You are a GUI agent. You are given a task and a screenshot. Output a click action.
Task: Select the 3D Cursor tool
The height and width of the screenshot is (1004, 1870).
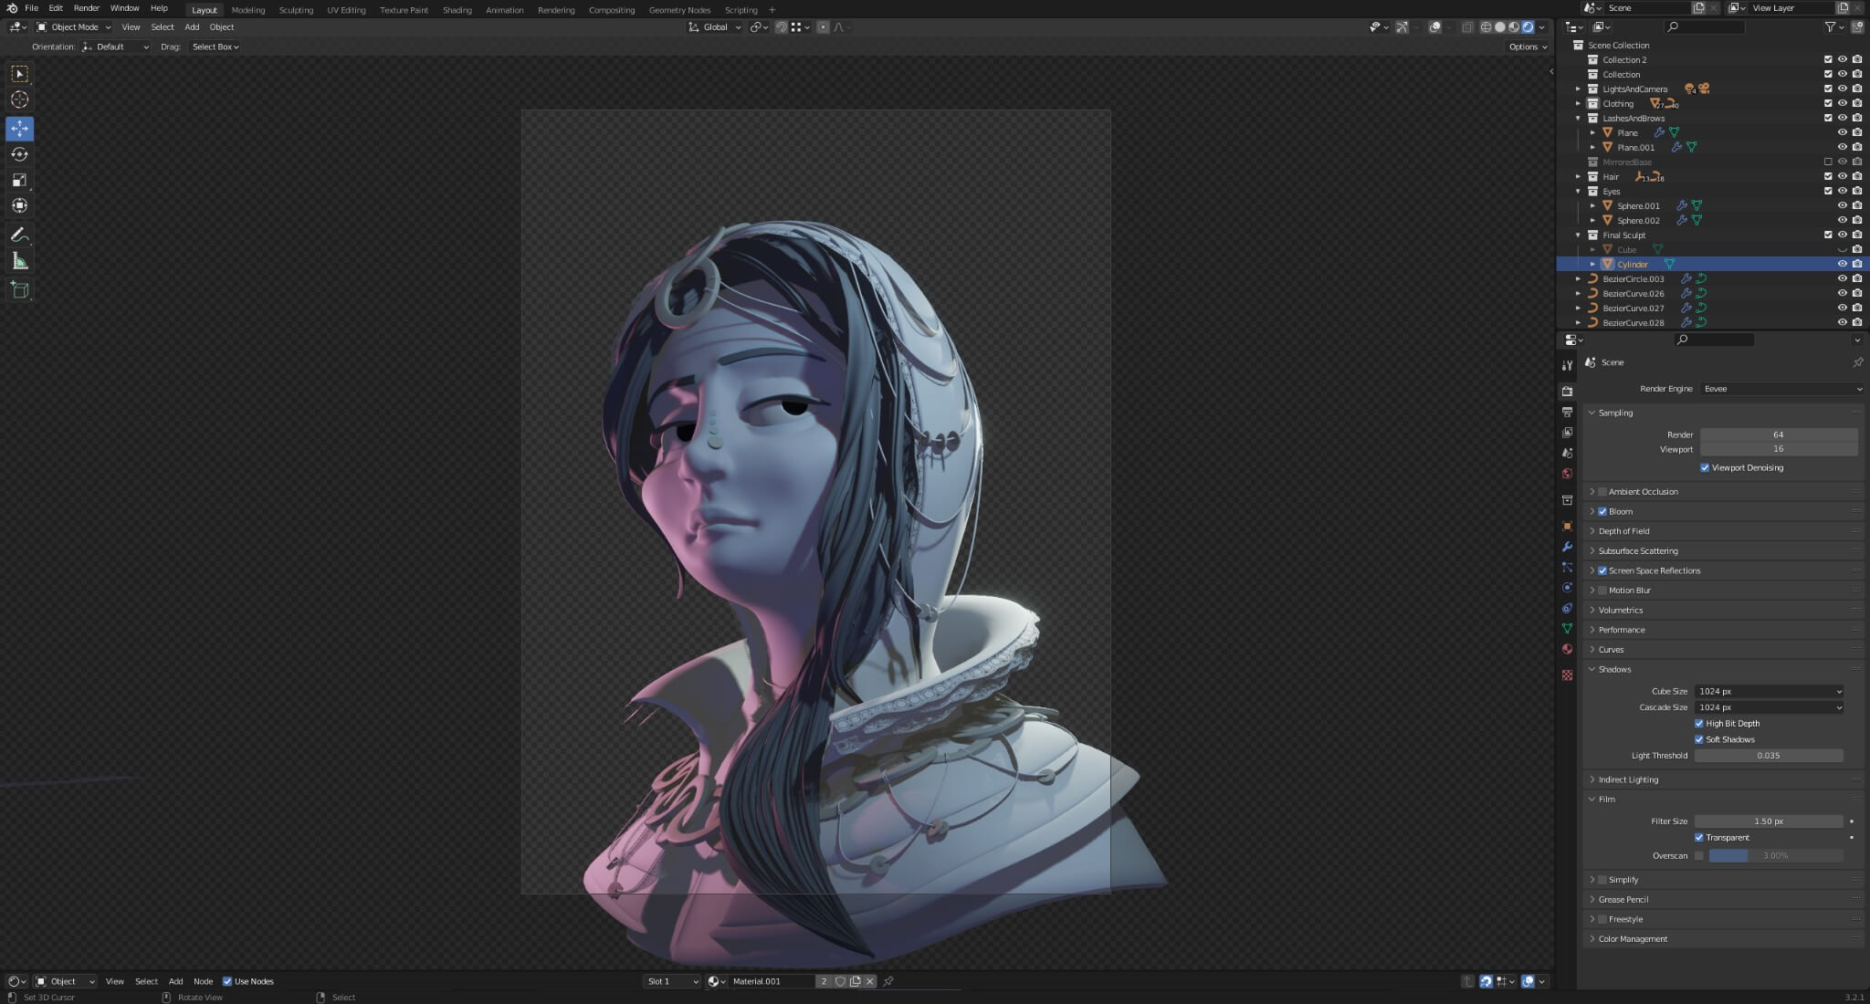[x=19, y=99]
